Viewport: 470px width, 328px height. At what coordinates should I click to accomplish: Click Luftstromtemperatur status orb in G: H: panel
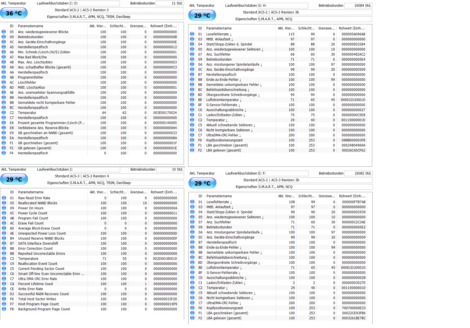tap(192, 100)
